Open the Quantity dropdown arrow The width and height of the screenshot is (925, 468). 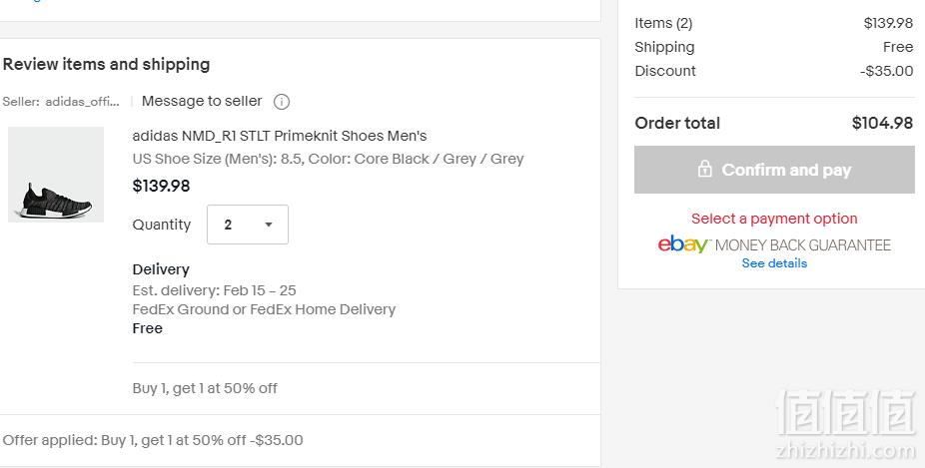[269, 225]
